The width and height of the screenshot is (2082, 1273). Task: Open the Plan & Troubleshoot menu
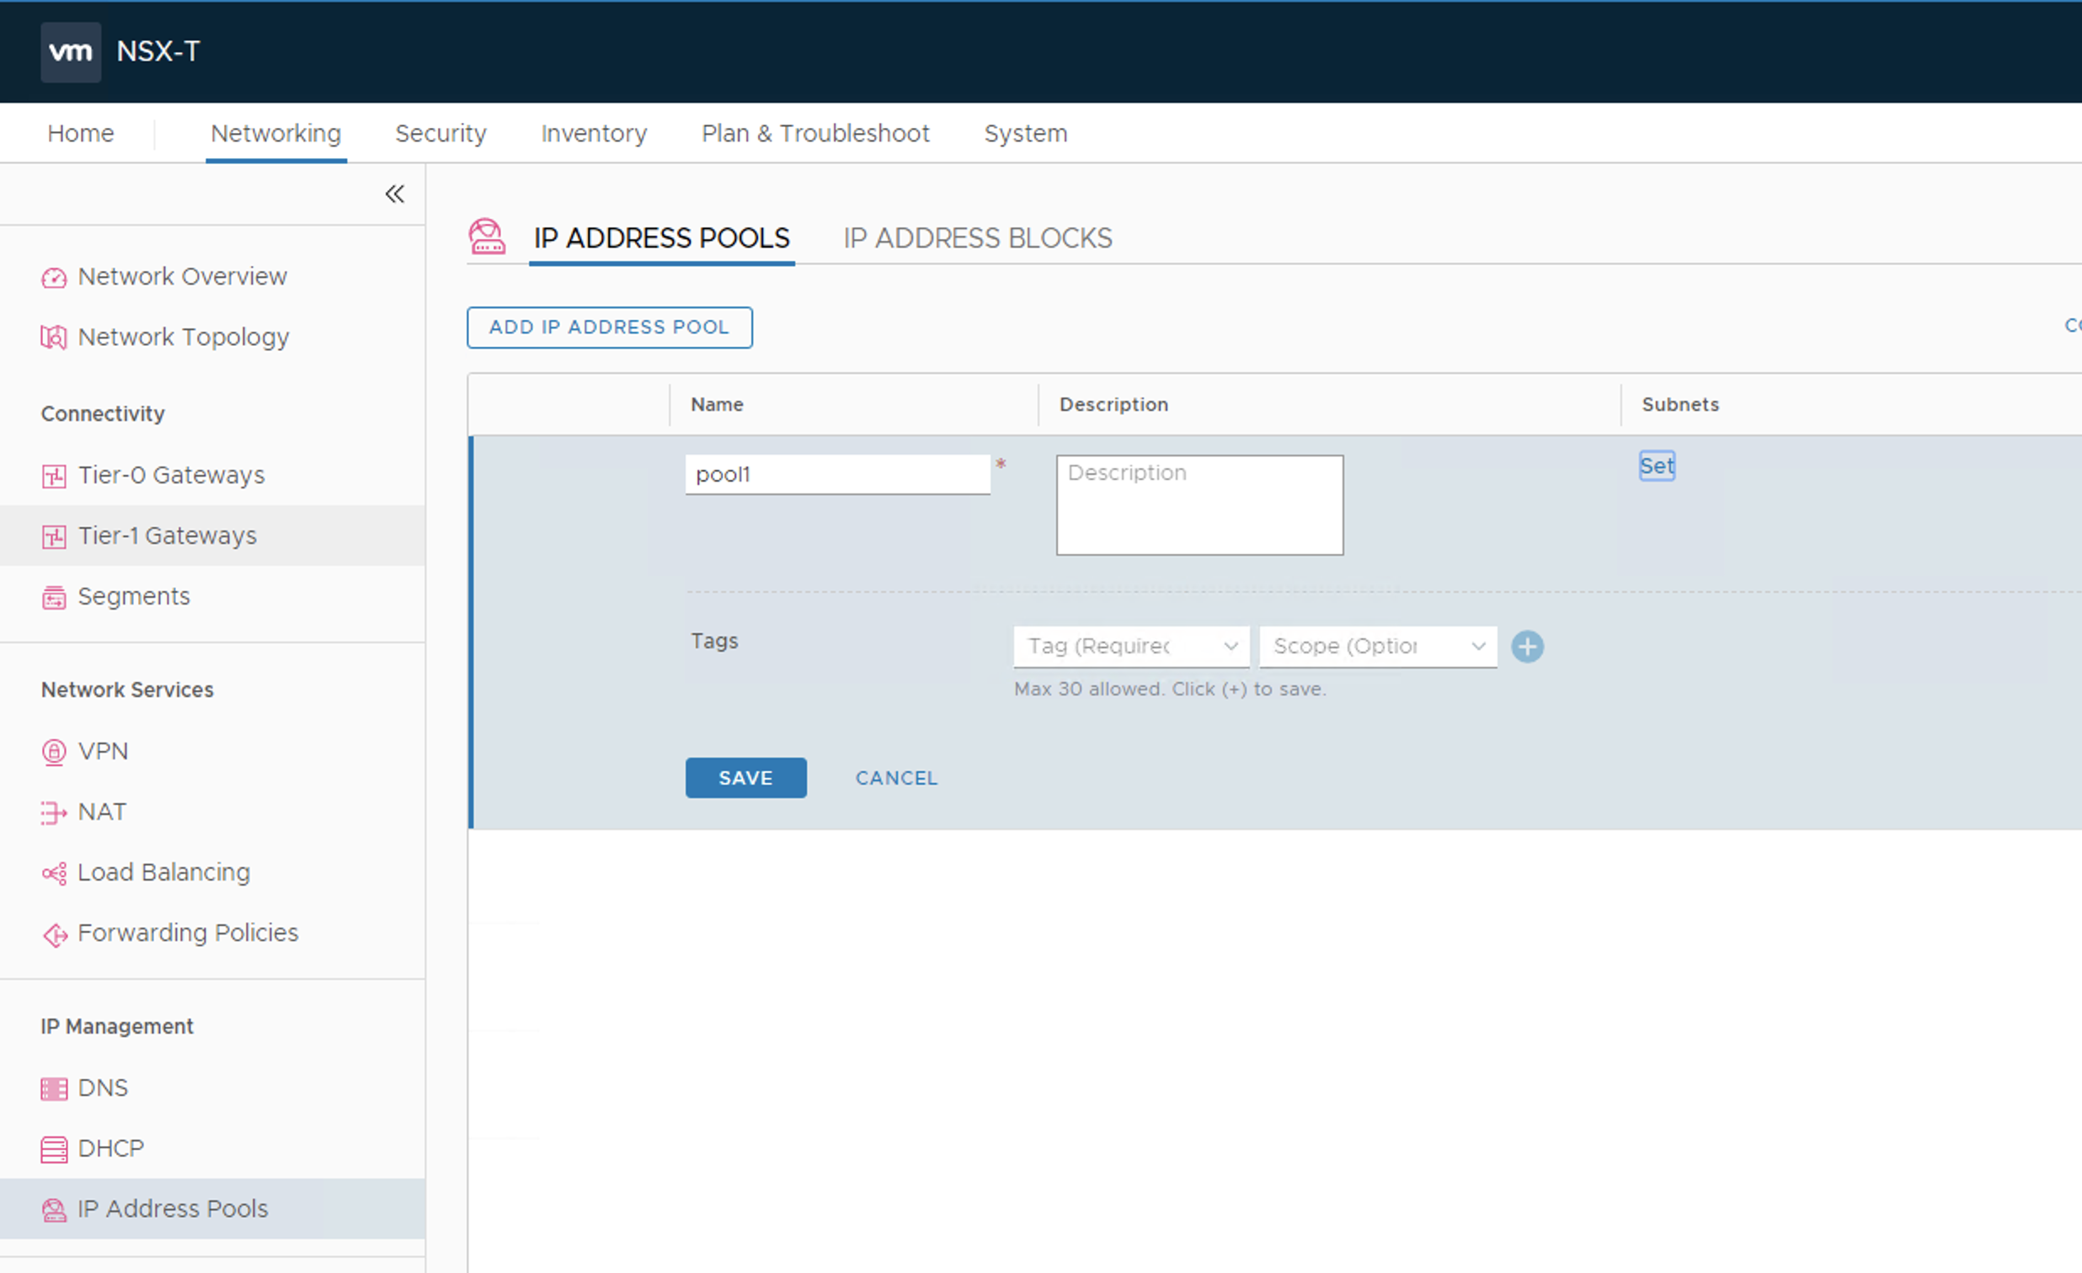[814, 133]
